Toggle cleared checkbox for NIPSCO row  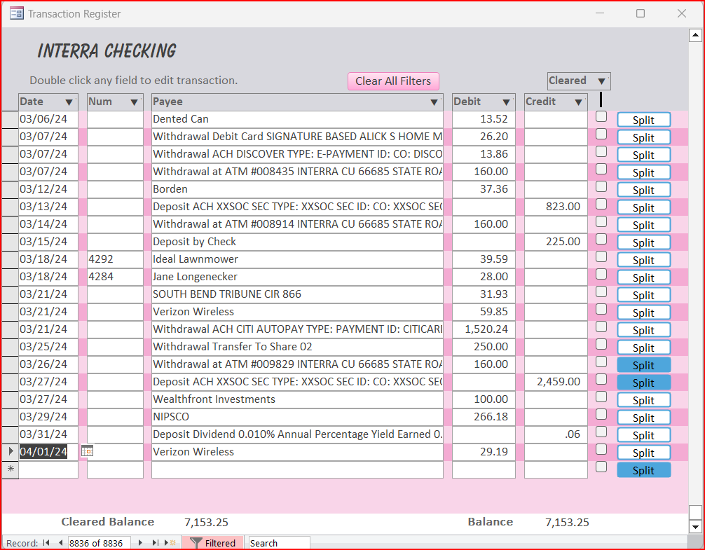pos(601,415)
